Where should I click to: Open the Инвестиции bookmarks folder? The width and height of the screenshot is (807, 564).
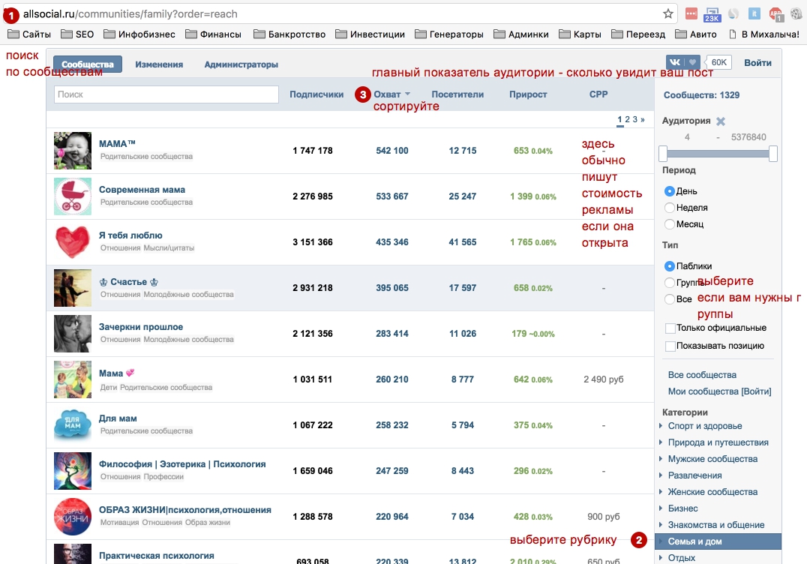point(370,34)
